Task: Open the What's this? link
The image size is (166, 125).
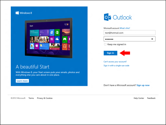Action: (x=125, y=28)
